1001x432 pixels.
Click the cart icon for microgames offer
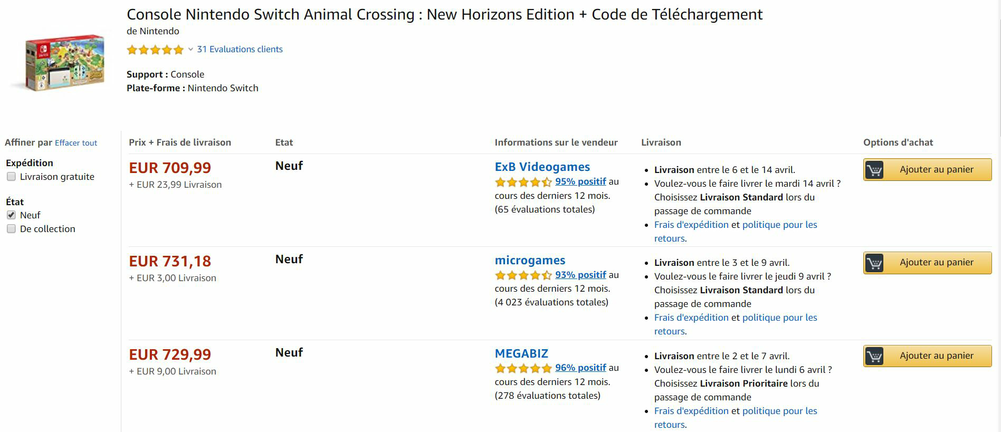point(874,263)
